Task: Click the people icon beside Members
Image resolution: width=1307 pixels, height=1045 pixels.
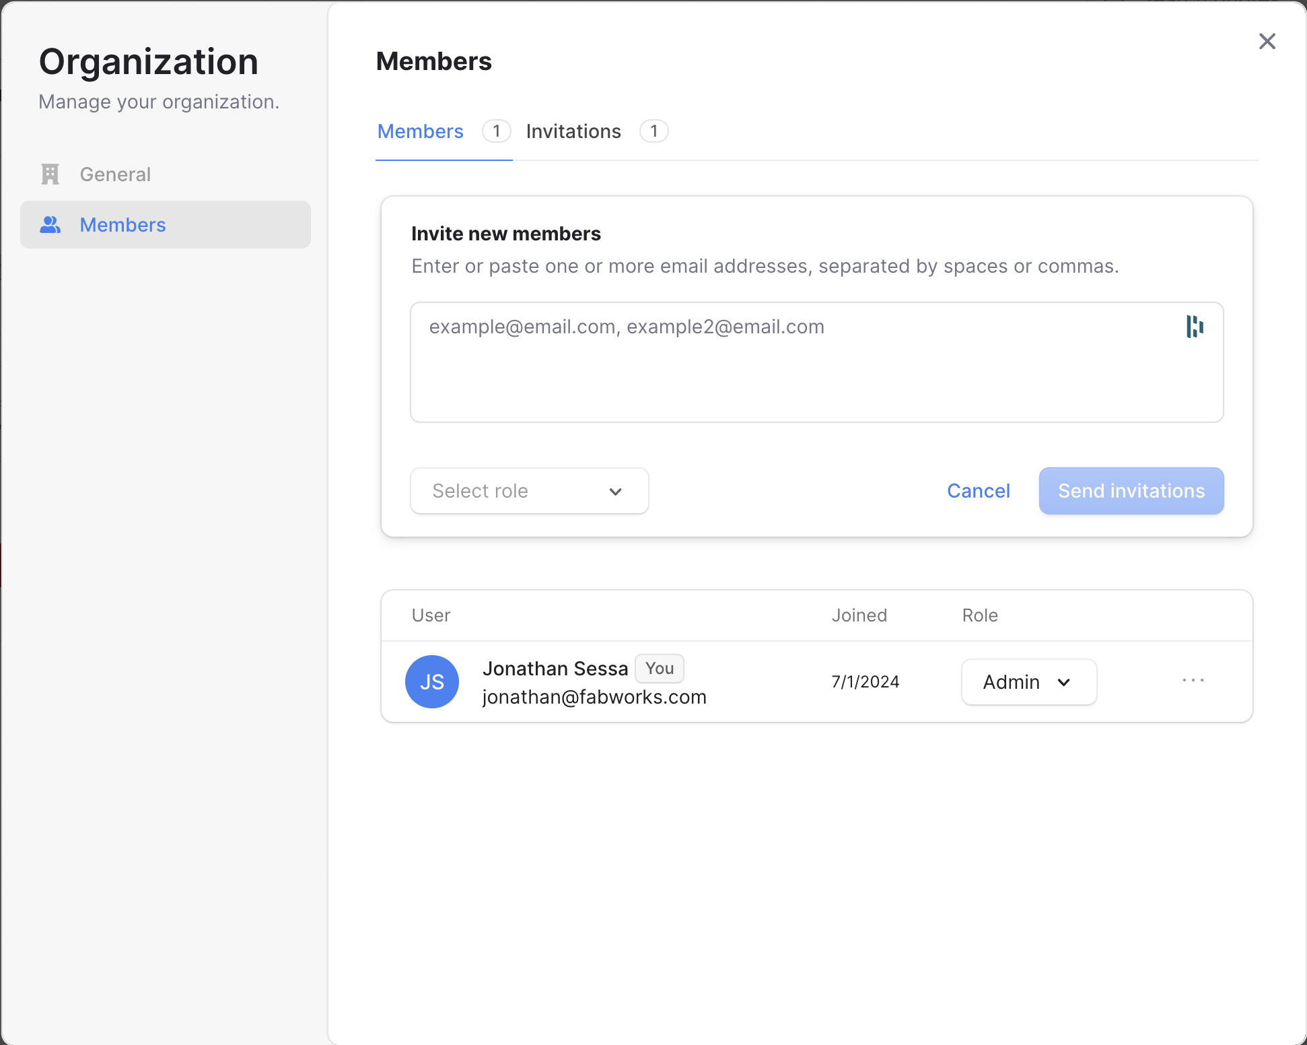Action: 50,225
